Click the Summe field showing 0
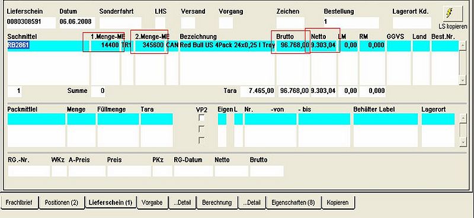This screenshot has width=474, height=218. [98, 91]
